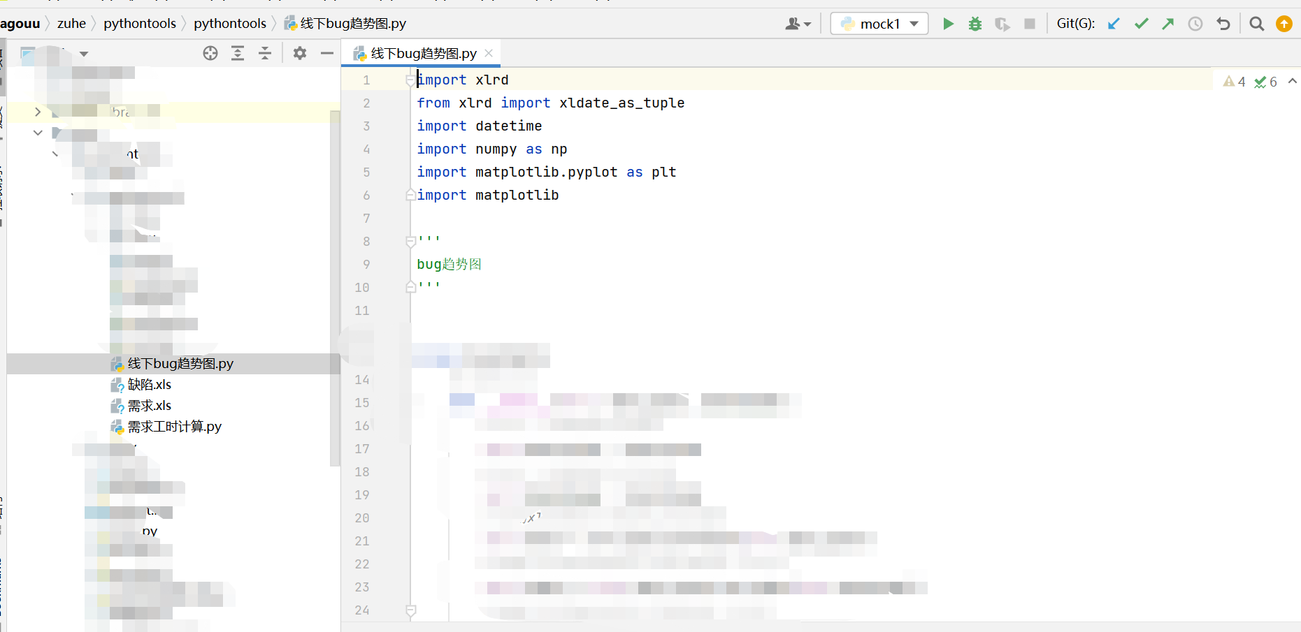The height and width of the screenshot is (632, 1301).
Task: Collapse all in the project tree
Action: [x=265, y=53]
